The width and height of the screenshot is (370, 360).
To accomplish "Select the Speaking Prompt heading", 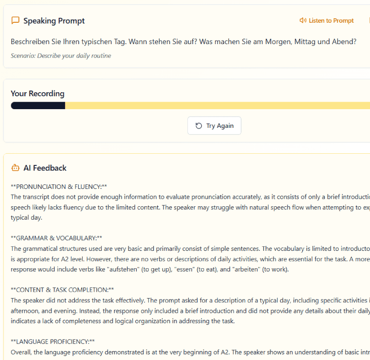I will pos(54,20).
